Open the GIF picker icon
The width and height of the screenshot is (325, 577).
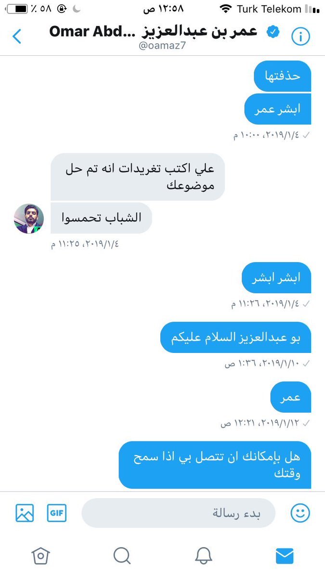point(57,513)
